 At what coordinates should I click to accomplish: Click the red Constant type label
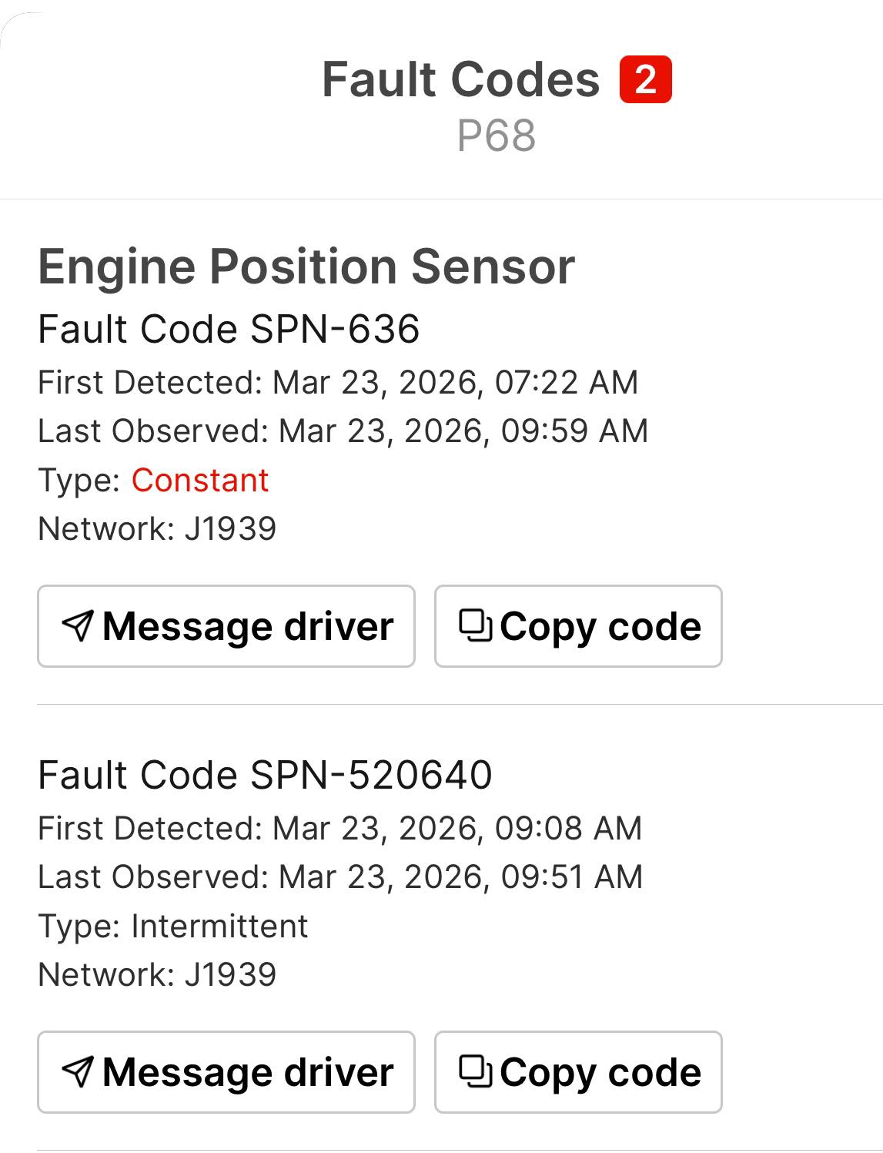click(x=200, y=480)
